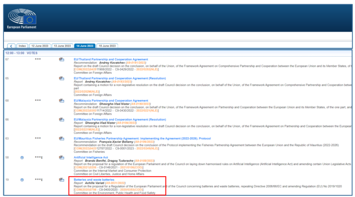Click clock icon in item 19 row
The height and width of the screenshot is (197, 355).
point(22,180)
